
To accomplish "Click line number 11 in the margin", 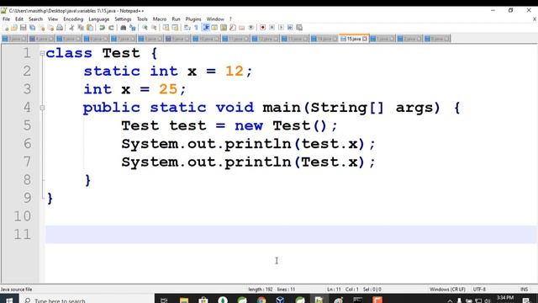I will [x=23, y=235].
